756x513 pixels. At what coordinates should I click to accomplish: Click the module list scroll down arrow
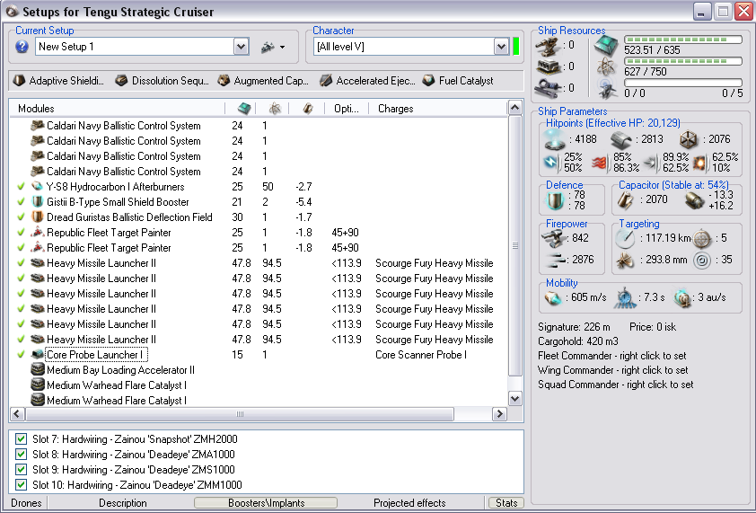pos(515,399)
